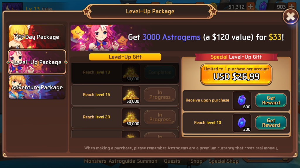The width and height of the screenshot is (300, 168).
Task: Claim Get Reward for Receive upon purchase
Action: click(x=271, y=100)
